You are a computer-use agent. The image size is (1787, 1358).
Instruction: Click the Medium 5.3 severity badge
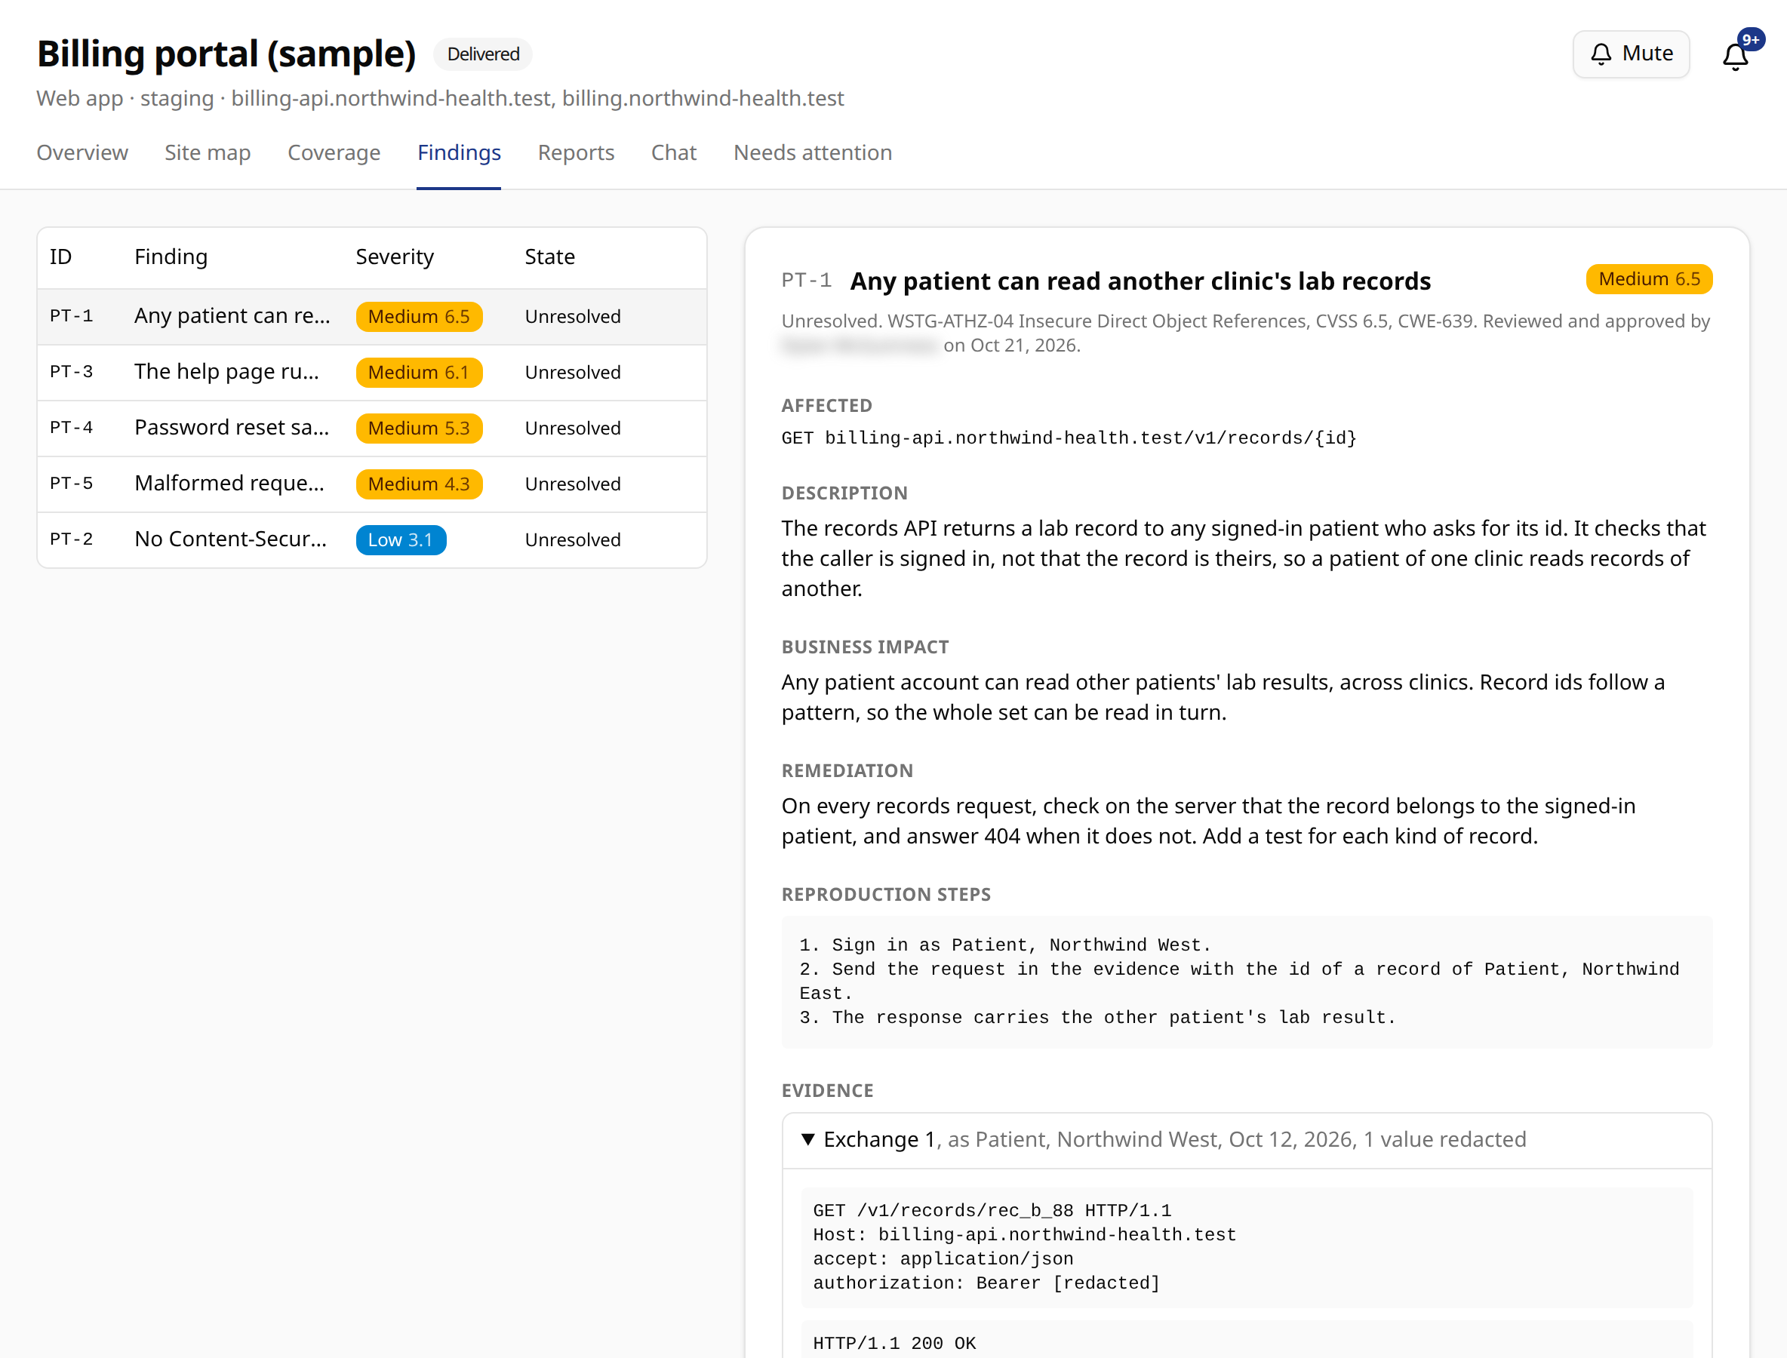[419, 428]
